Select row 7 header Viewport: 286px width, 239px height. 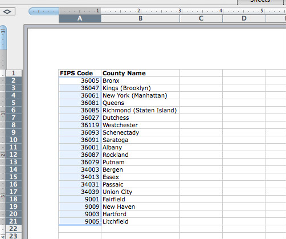click(x=14, y=118)
